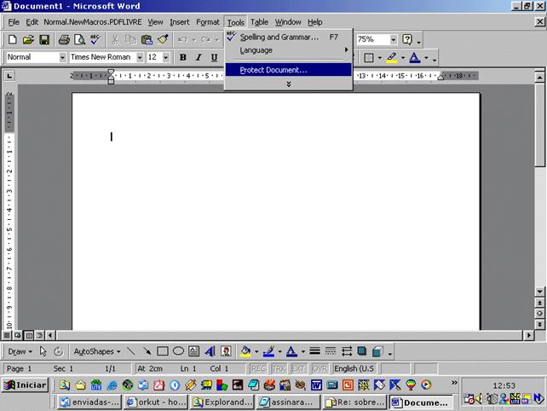Select the Arrow drawing tool
This screenshot has width=547, height=411.
tap(147, 351)
